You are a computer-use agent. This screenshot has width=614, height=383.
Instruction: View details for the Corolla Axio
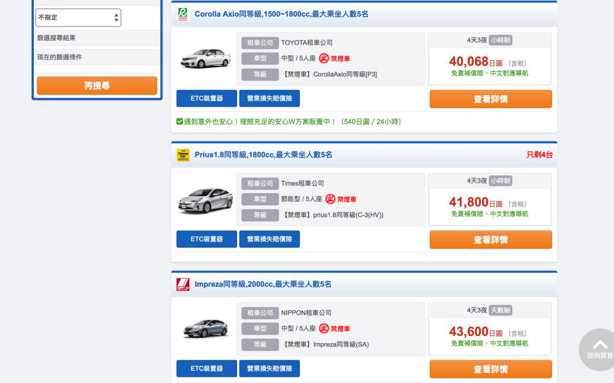(x=490, y=99)
